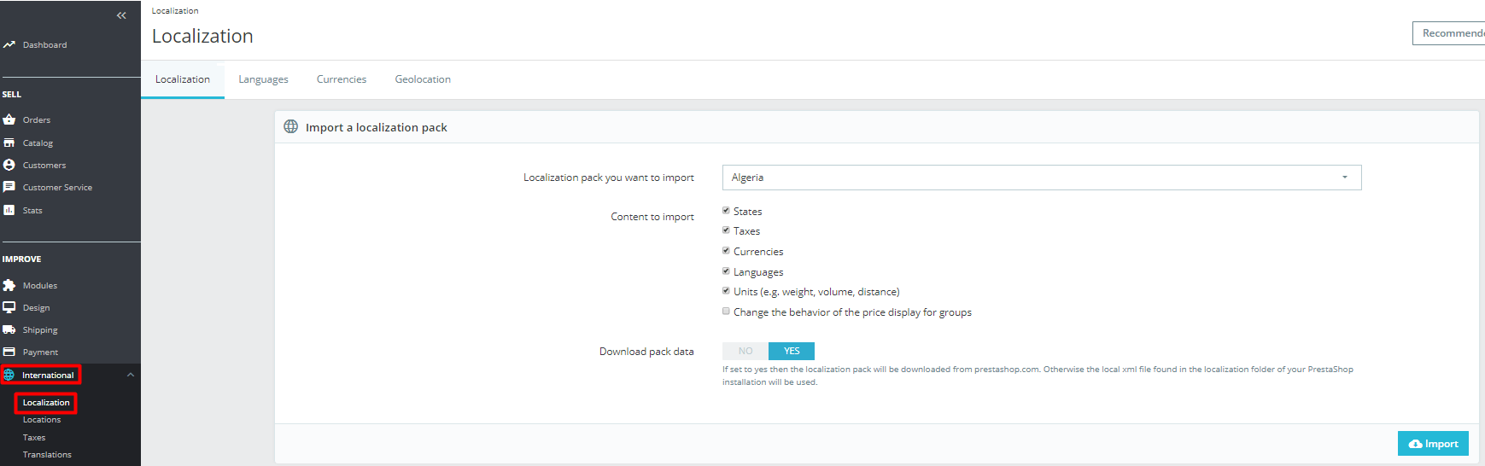Click the Localization breadcrumb at top
This screenshot has height=466, width=1485.
pos(175,11)
